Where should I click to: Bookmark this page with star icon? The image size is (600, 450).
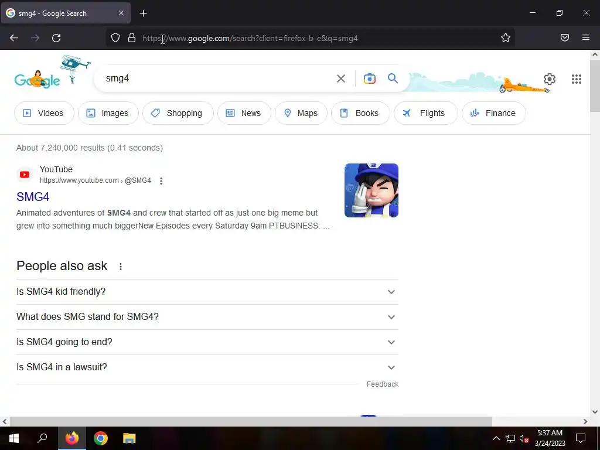(x=506, y=38)
